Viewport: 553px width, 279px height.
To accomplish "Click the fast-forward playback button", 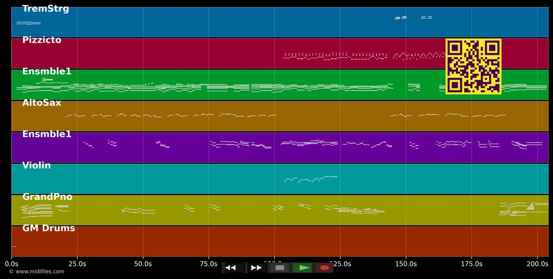I will pos(257,268).
